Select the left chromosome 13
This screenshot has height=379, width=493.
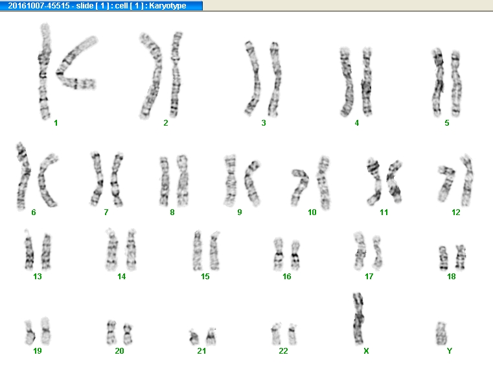tap(29, 250)
